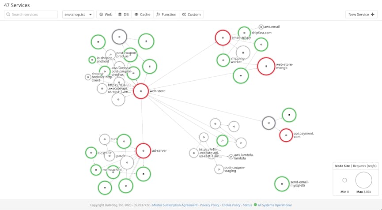The height and width of the screenshot is (210, 382).
Task: Switch legend to Requests (req/s)
Action: (365, 166)
